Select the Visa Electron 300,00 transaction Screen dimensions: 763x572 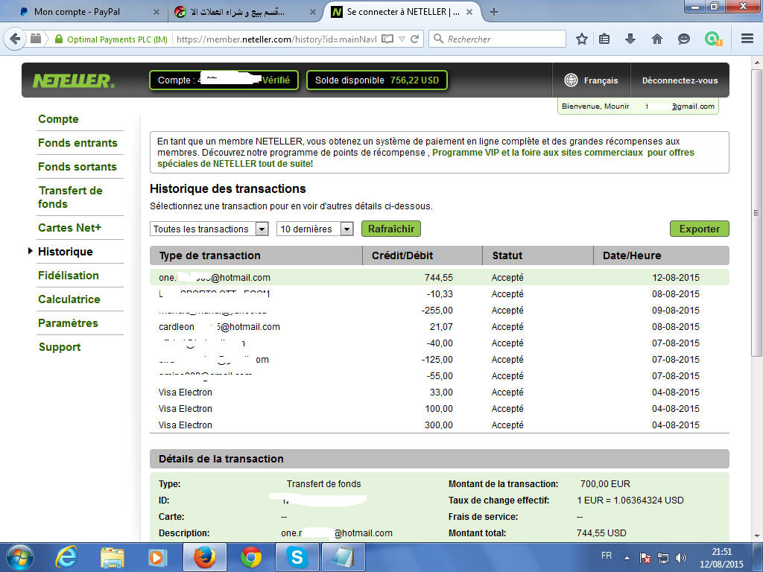[x=440, y=425]
